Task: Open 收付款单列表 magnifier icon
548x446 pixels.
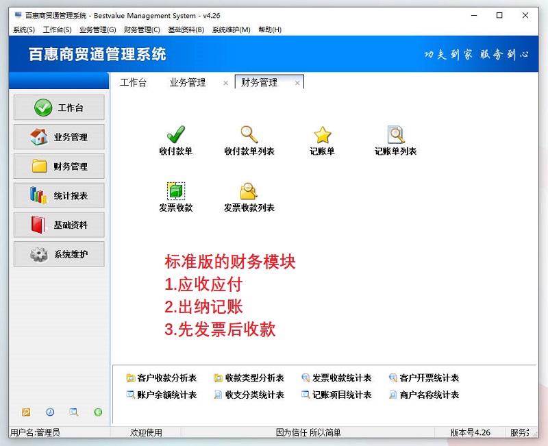Action: pos(249,134)
